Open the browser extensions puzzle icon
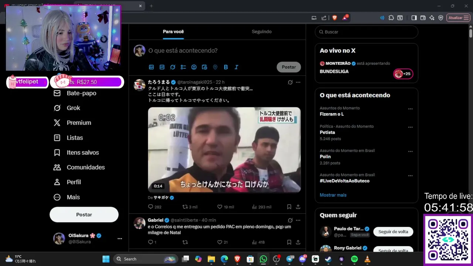Viewport: 473px width, 266px height. point(391,18)
